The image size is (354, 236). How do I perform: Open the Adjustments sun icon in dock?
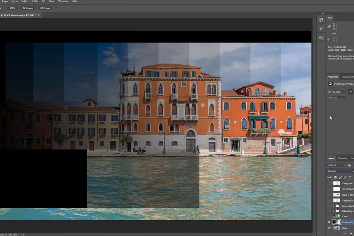[321, 29]
